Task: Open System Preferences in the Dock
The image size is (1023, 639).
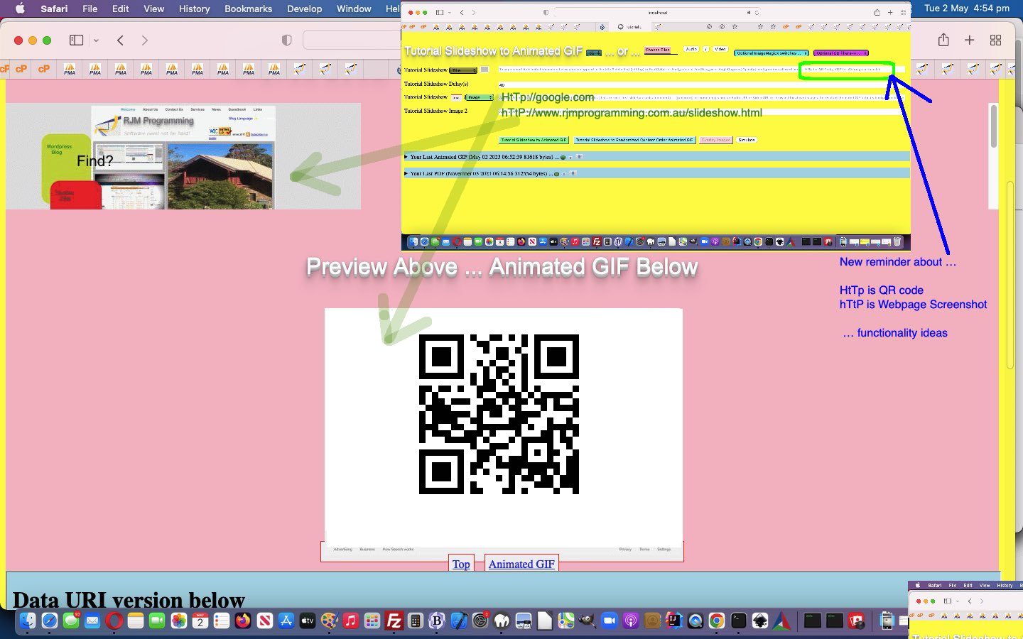Action: tap(480, 621)
